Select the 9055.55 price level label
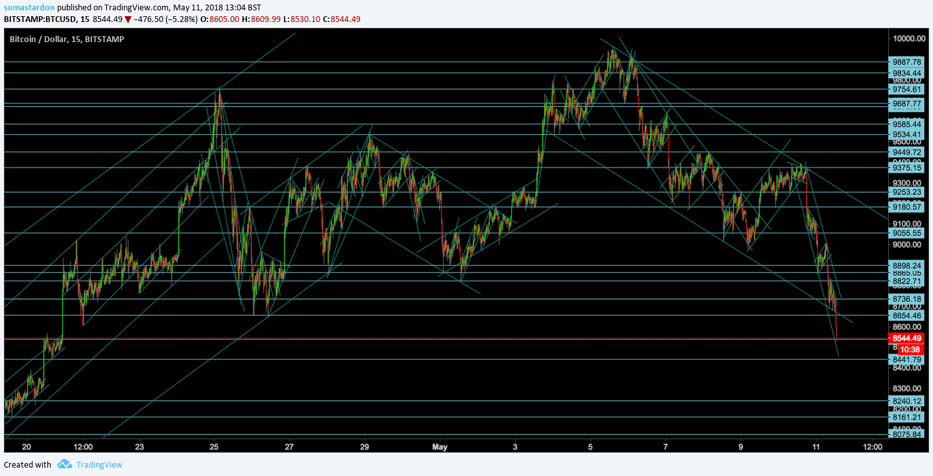The image size is (933, 476). point(907,233)
